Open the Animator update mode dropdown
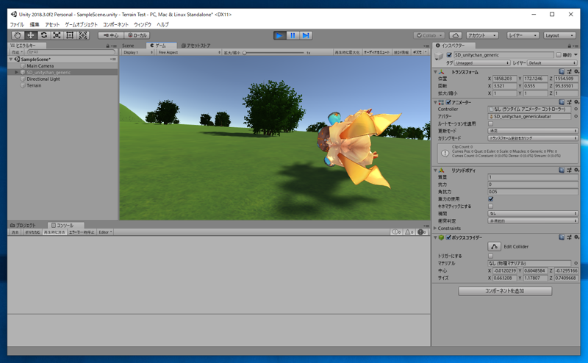The height and width of the screenshot is (363, 588). [532, 131]
